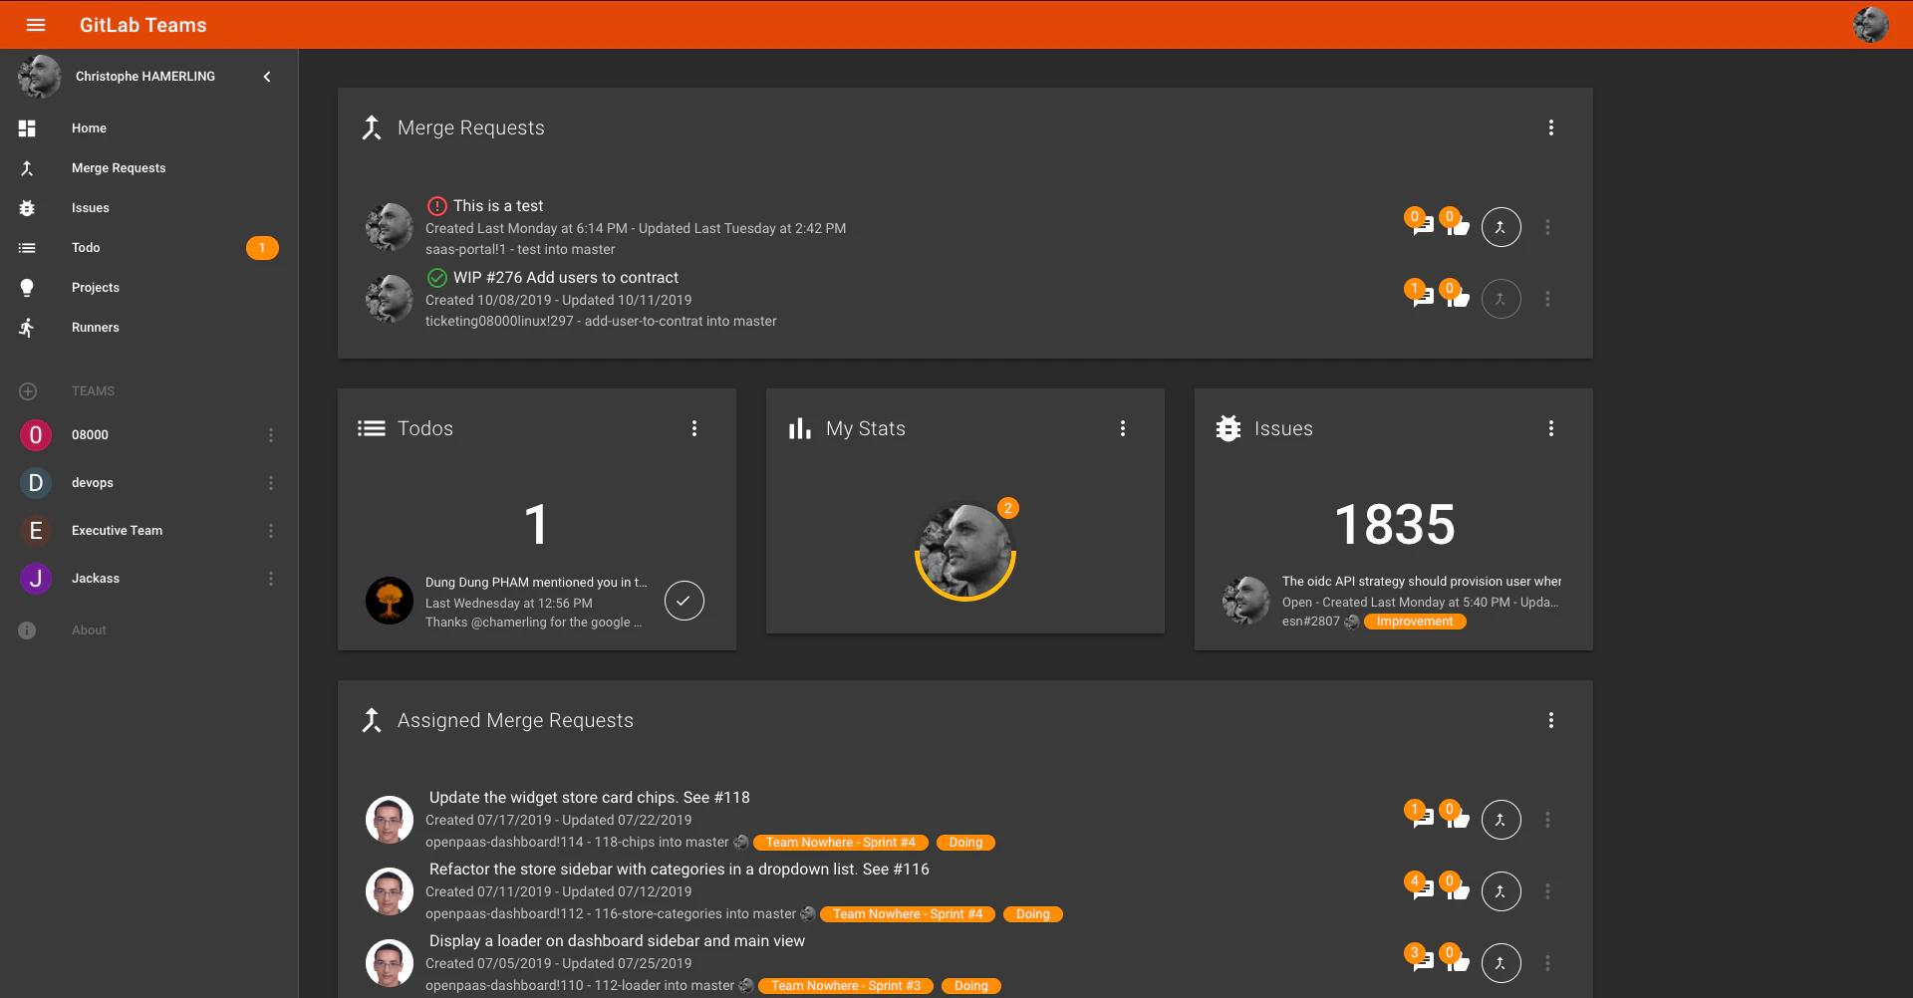This screenshot has height=998, width=1913.
Task: Open 'Update the widget store card chips' request
Action: pyautogui.click(x=590, y=798)
